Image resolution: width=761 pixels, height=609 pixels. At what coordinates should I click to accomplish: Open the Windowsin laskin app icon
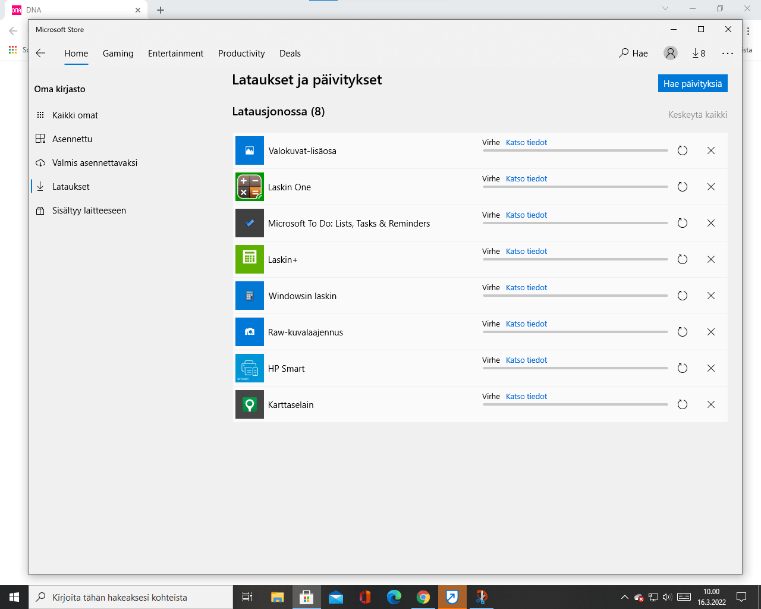(250, 296)
